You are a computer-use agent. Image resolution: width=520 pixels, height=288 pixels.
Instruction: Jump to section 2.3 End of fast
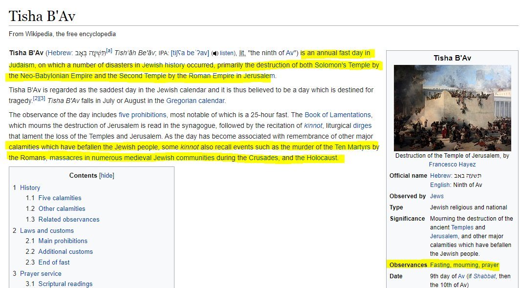pyautogui.click(x=54, y=263)
